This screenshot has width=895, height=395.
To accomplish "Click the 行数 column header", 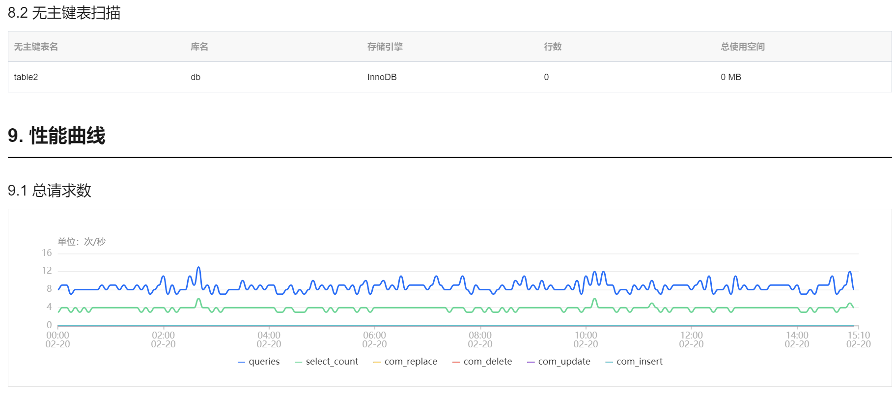I will pyautogui.click(x=553, y=47).
